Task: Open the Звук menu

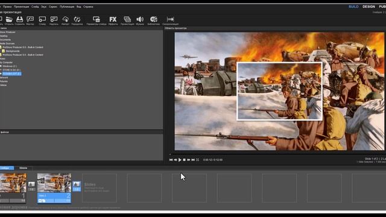Action: point(43,7)
